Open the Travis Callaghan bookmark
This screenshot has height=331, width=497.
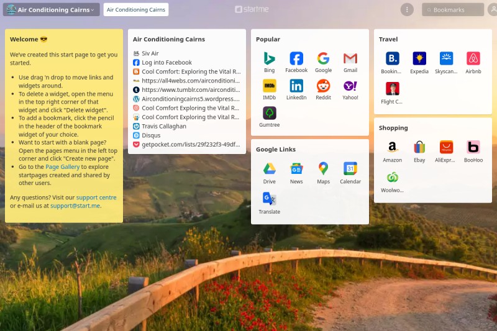point(164,126)
